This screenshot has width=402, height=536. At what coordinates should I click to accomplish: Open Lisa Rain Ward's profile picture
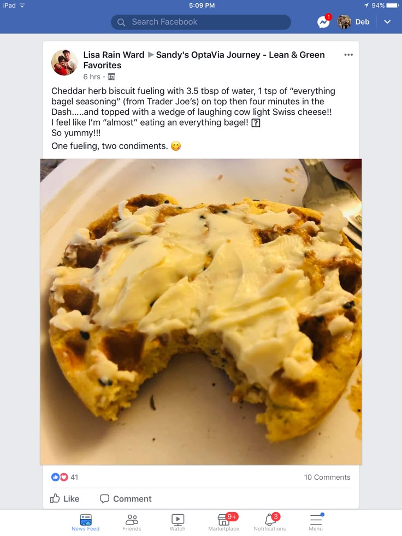pos(64,62)
